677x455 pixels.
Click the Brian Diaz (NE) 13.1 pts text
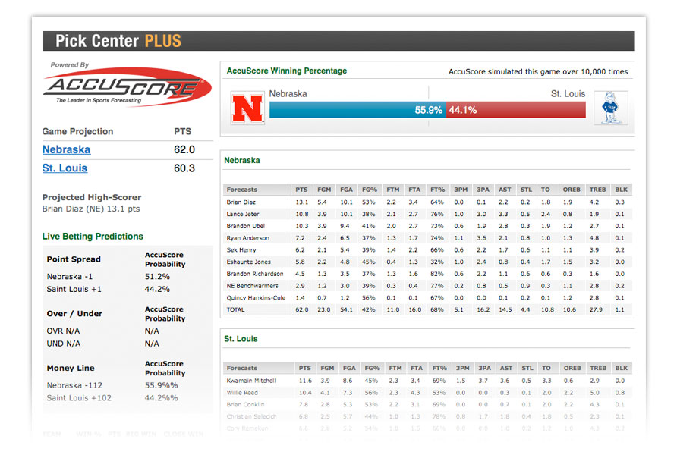90,209
